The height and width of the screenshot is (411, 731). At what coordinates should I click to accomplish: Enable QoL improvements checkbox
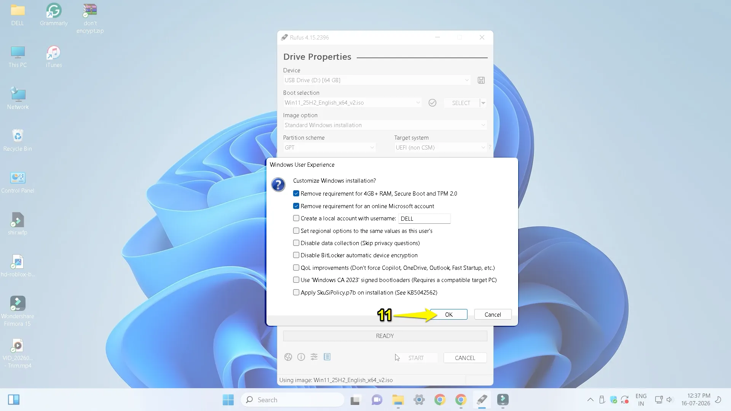coord(296,268)
